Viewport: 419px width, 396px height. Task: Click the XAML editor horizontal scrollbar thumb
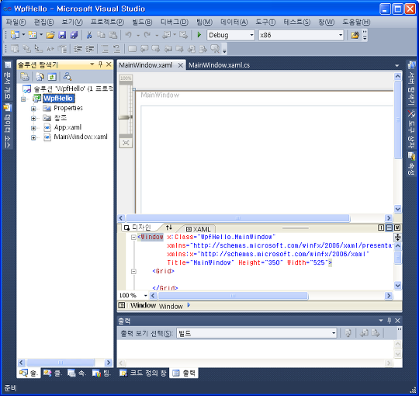[233, 296]
